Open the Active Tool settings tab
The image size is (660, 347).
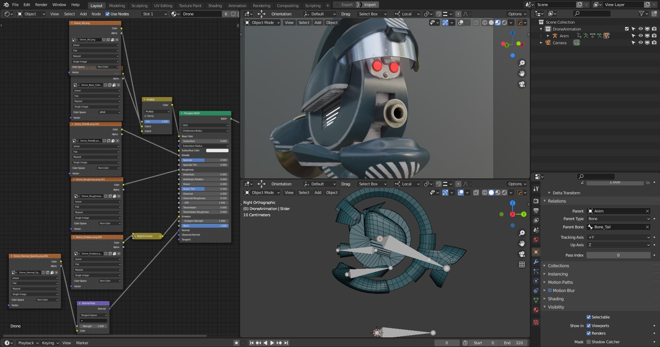(536, 188)
